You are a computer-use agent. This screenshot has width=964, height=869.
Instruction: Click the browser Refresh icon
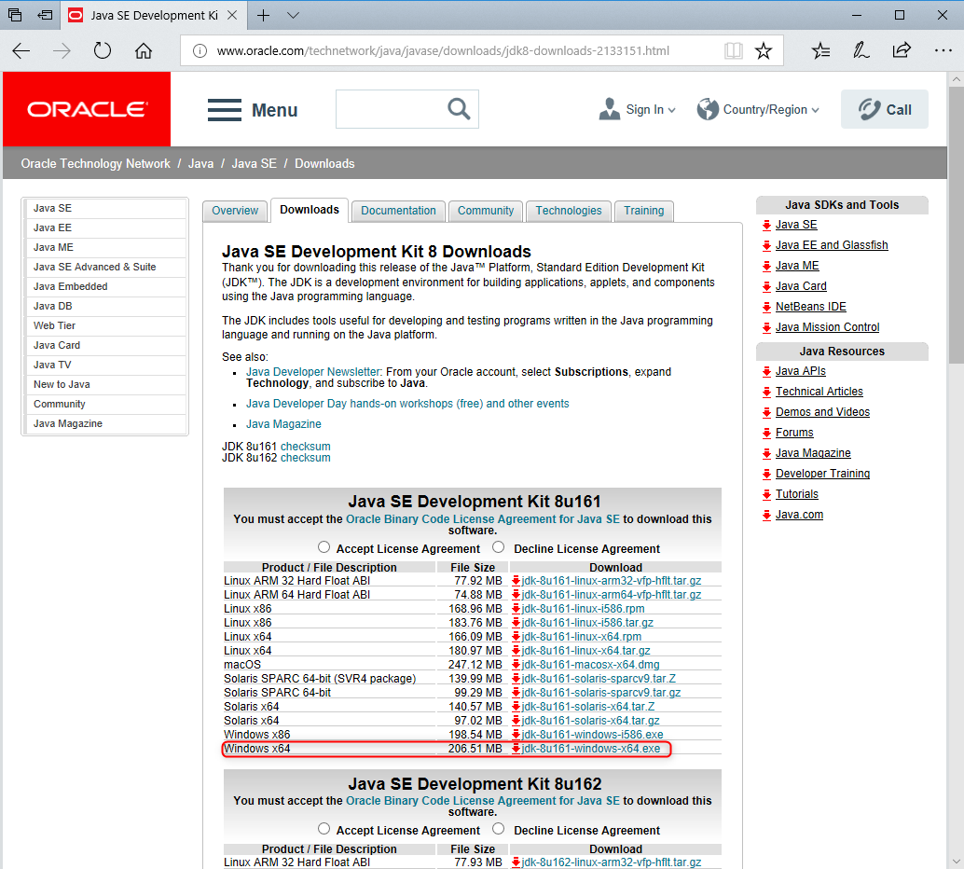(103, 51)
